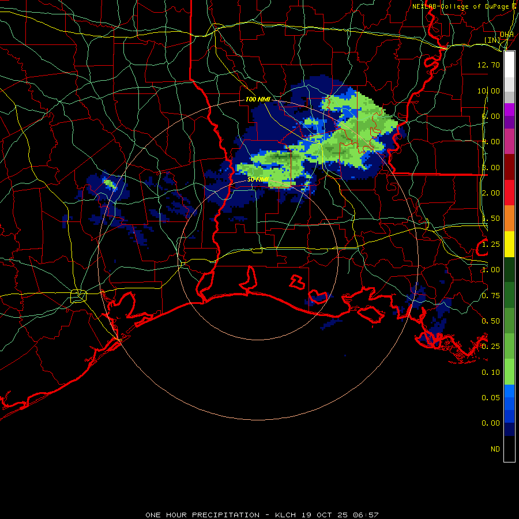This screenshot has width=519, height=519.
Task: Click the 0.75 legend value
Action: click(x=491, y=296)
